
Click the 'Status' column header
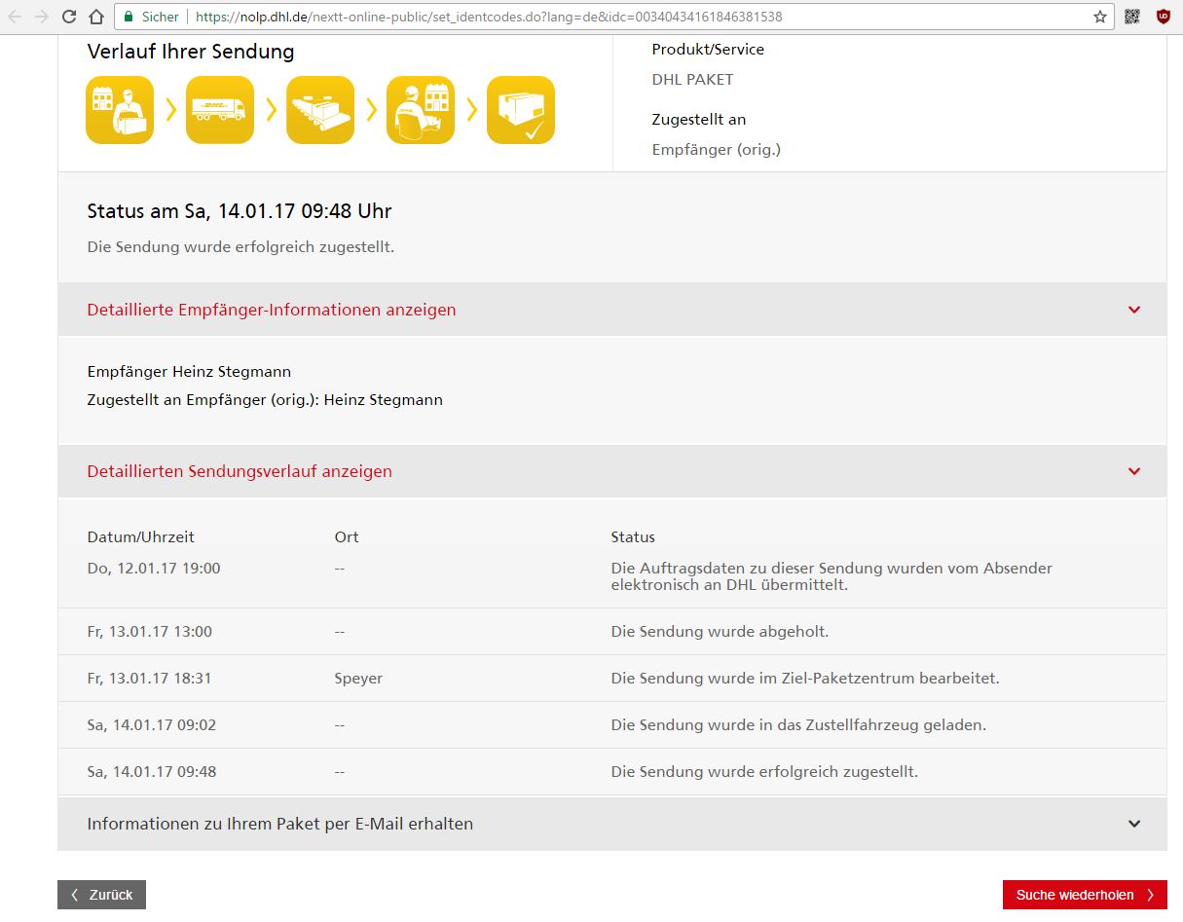click(x=633, y=537)
